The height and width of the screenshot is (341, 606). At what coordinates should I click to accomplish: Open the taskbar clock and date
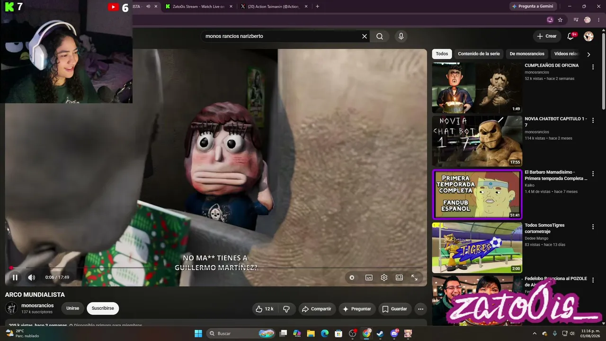pos(590,333)
